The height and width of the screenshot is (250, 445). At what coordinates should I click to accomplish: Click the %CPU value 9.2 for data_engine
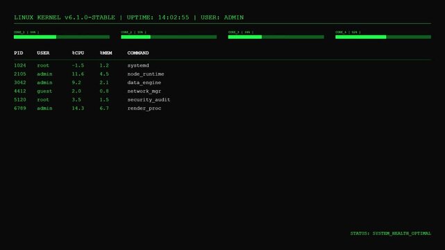pos(76,83)
